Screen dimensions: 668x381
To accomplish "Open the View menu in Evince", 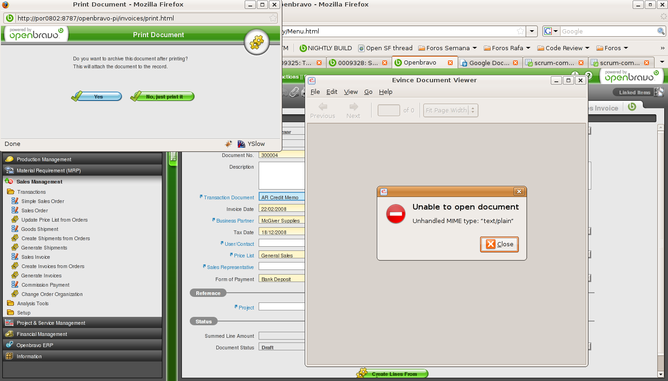I will tap(351, 92).
